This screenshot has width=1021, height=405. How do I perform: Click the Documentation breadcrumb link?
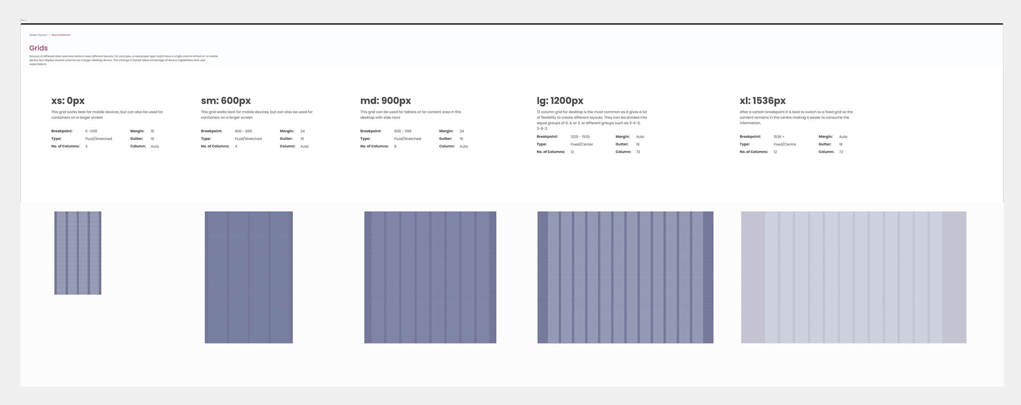coord(61,35)
